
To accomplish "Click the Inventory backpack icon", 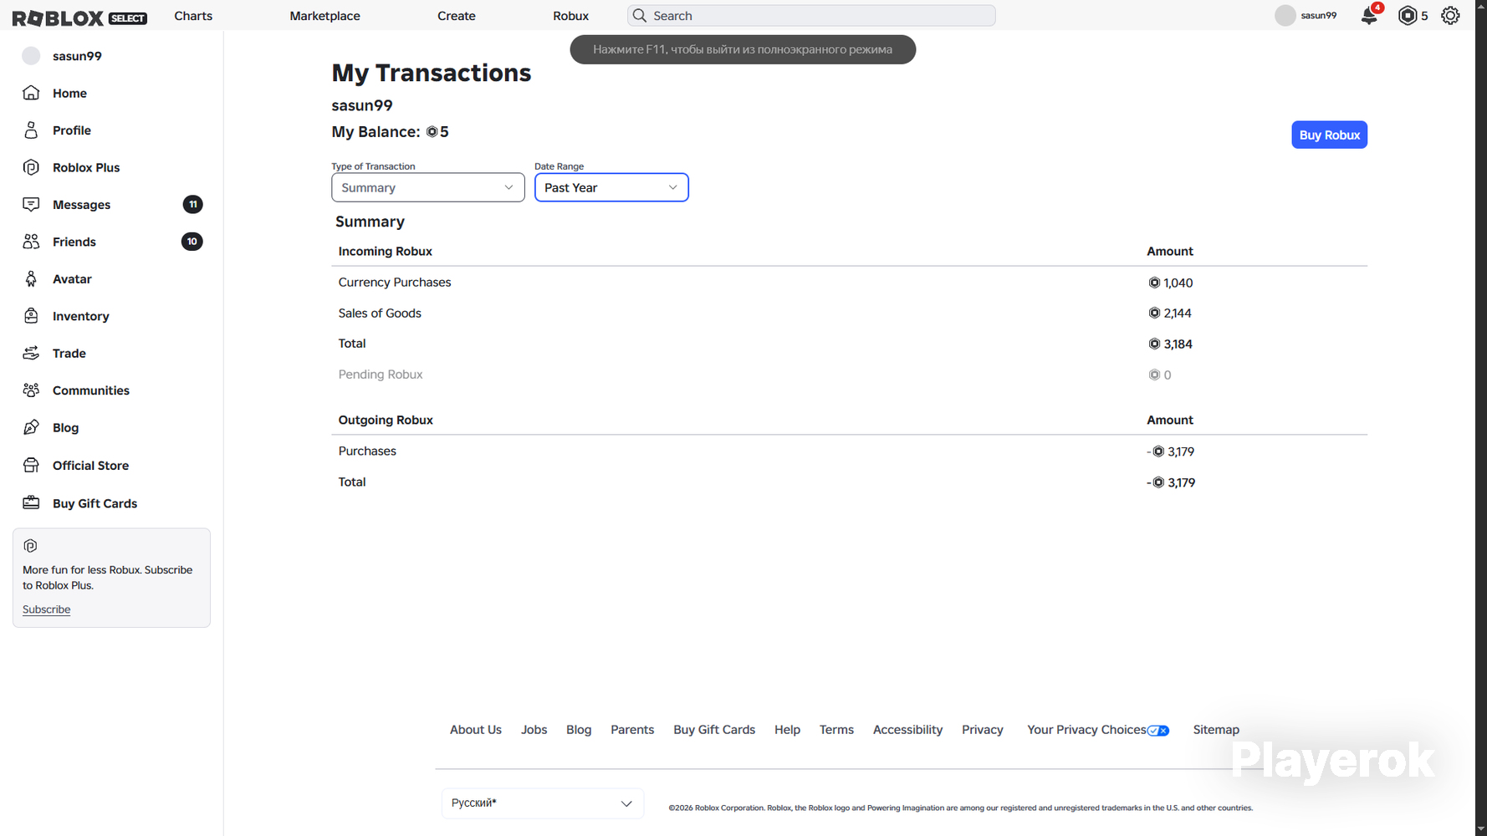I will pos(31,316).
